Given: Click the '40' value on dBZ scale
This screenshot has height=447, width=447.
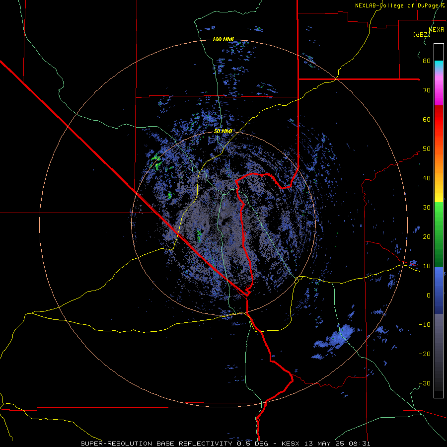Looking at the screenshot, I should tap(427, 178).
